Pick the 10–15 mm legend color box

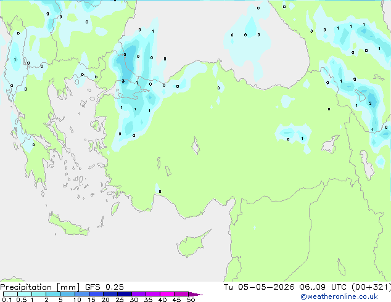click(82, 294)
